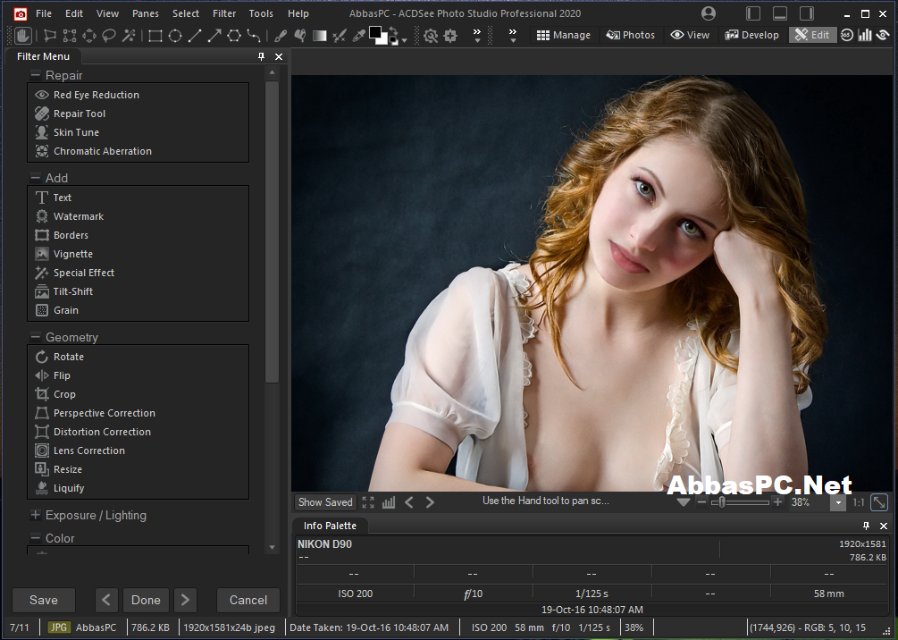Toggle the right pane visibility icon

(x=806, y=13)
